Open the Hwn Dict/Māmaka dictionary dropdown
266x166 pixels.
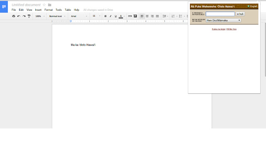(224, 20)
